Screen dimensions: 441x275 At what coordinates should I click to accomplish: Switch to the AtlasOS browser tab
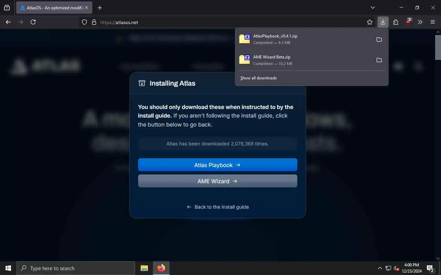point(54,8)
